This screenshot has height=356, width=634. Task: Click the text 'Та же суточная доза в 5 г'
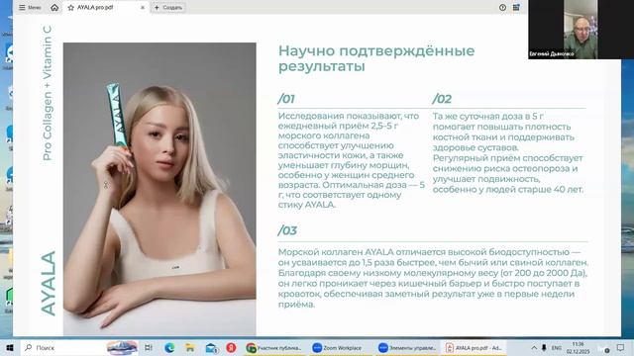(488, 117)
